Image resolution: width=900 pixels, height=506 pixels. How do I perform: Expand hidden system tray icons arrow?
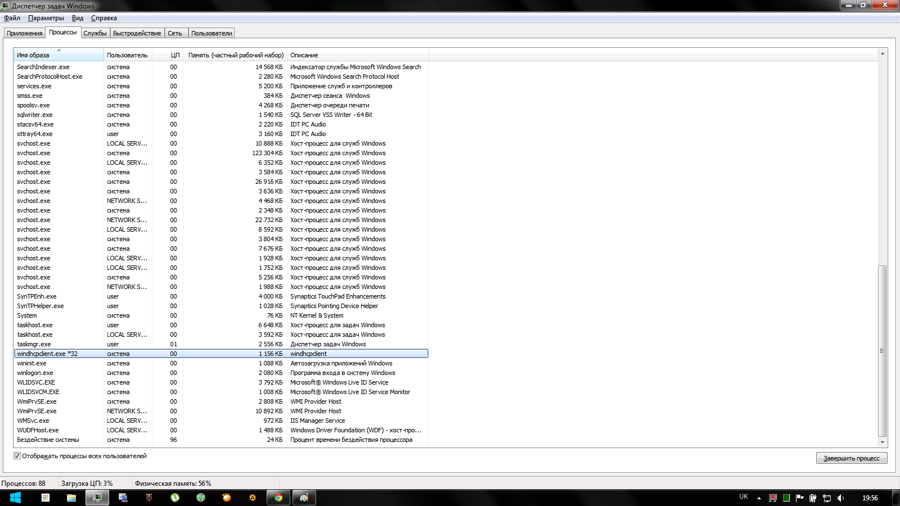tap(759, 498)
